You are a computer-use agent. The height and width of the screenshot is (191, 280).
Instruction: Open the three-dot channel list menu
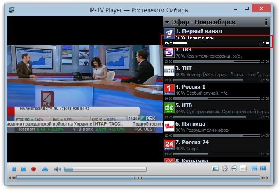pos(266,22)
